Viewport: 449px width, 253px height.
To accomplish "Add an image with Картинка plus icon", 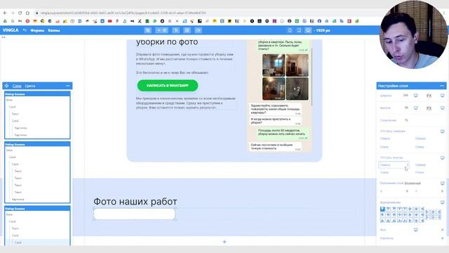I will [x=443, y=238].
